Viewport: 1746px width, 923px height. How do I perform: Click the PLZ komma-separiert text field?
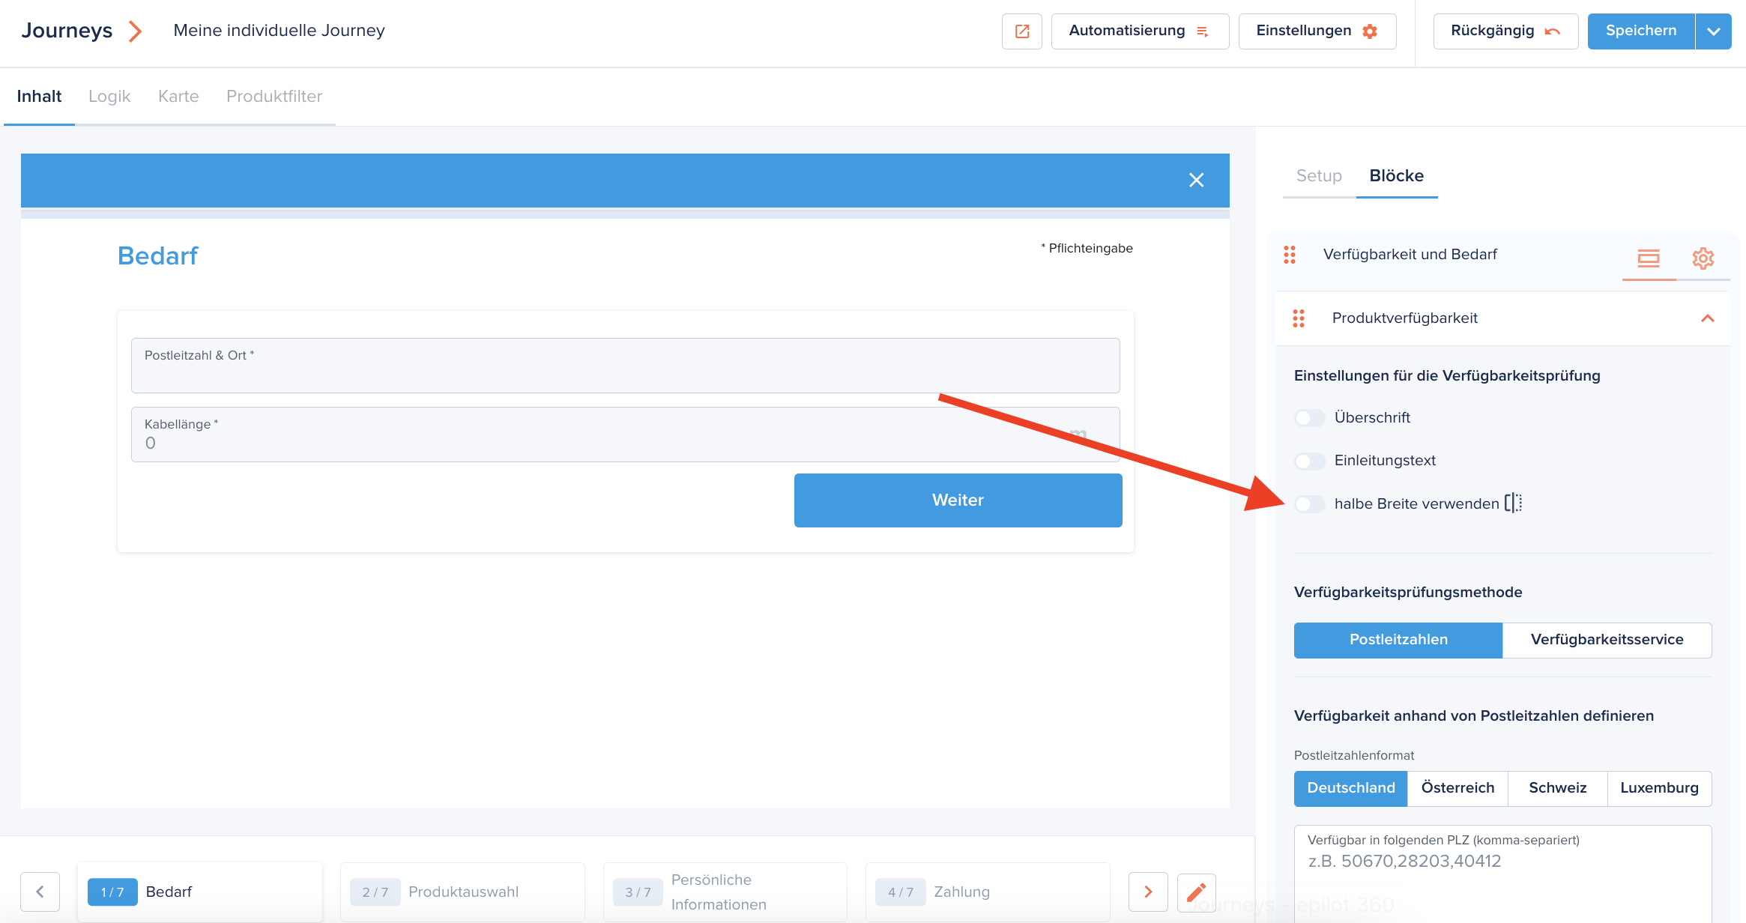tap(1502, 873)
